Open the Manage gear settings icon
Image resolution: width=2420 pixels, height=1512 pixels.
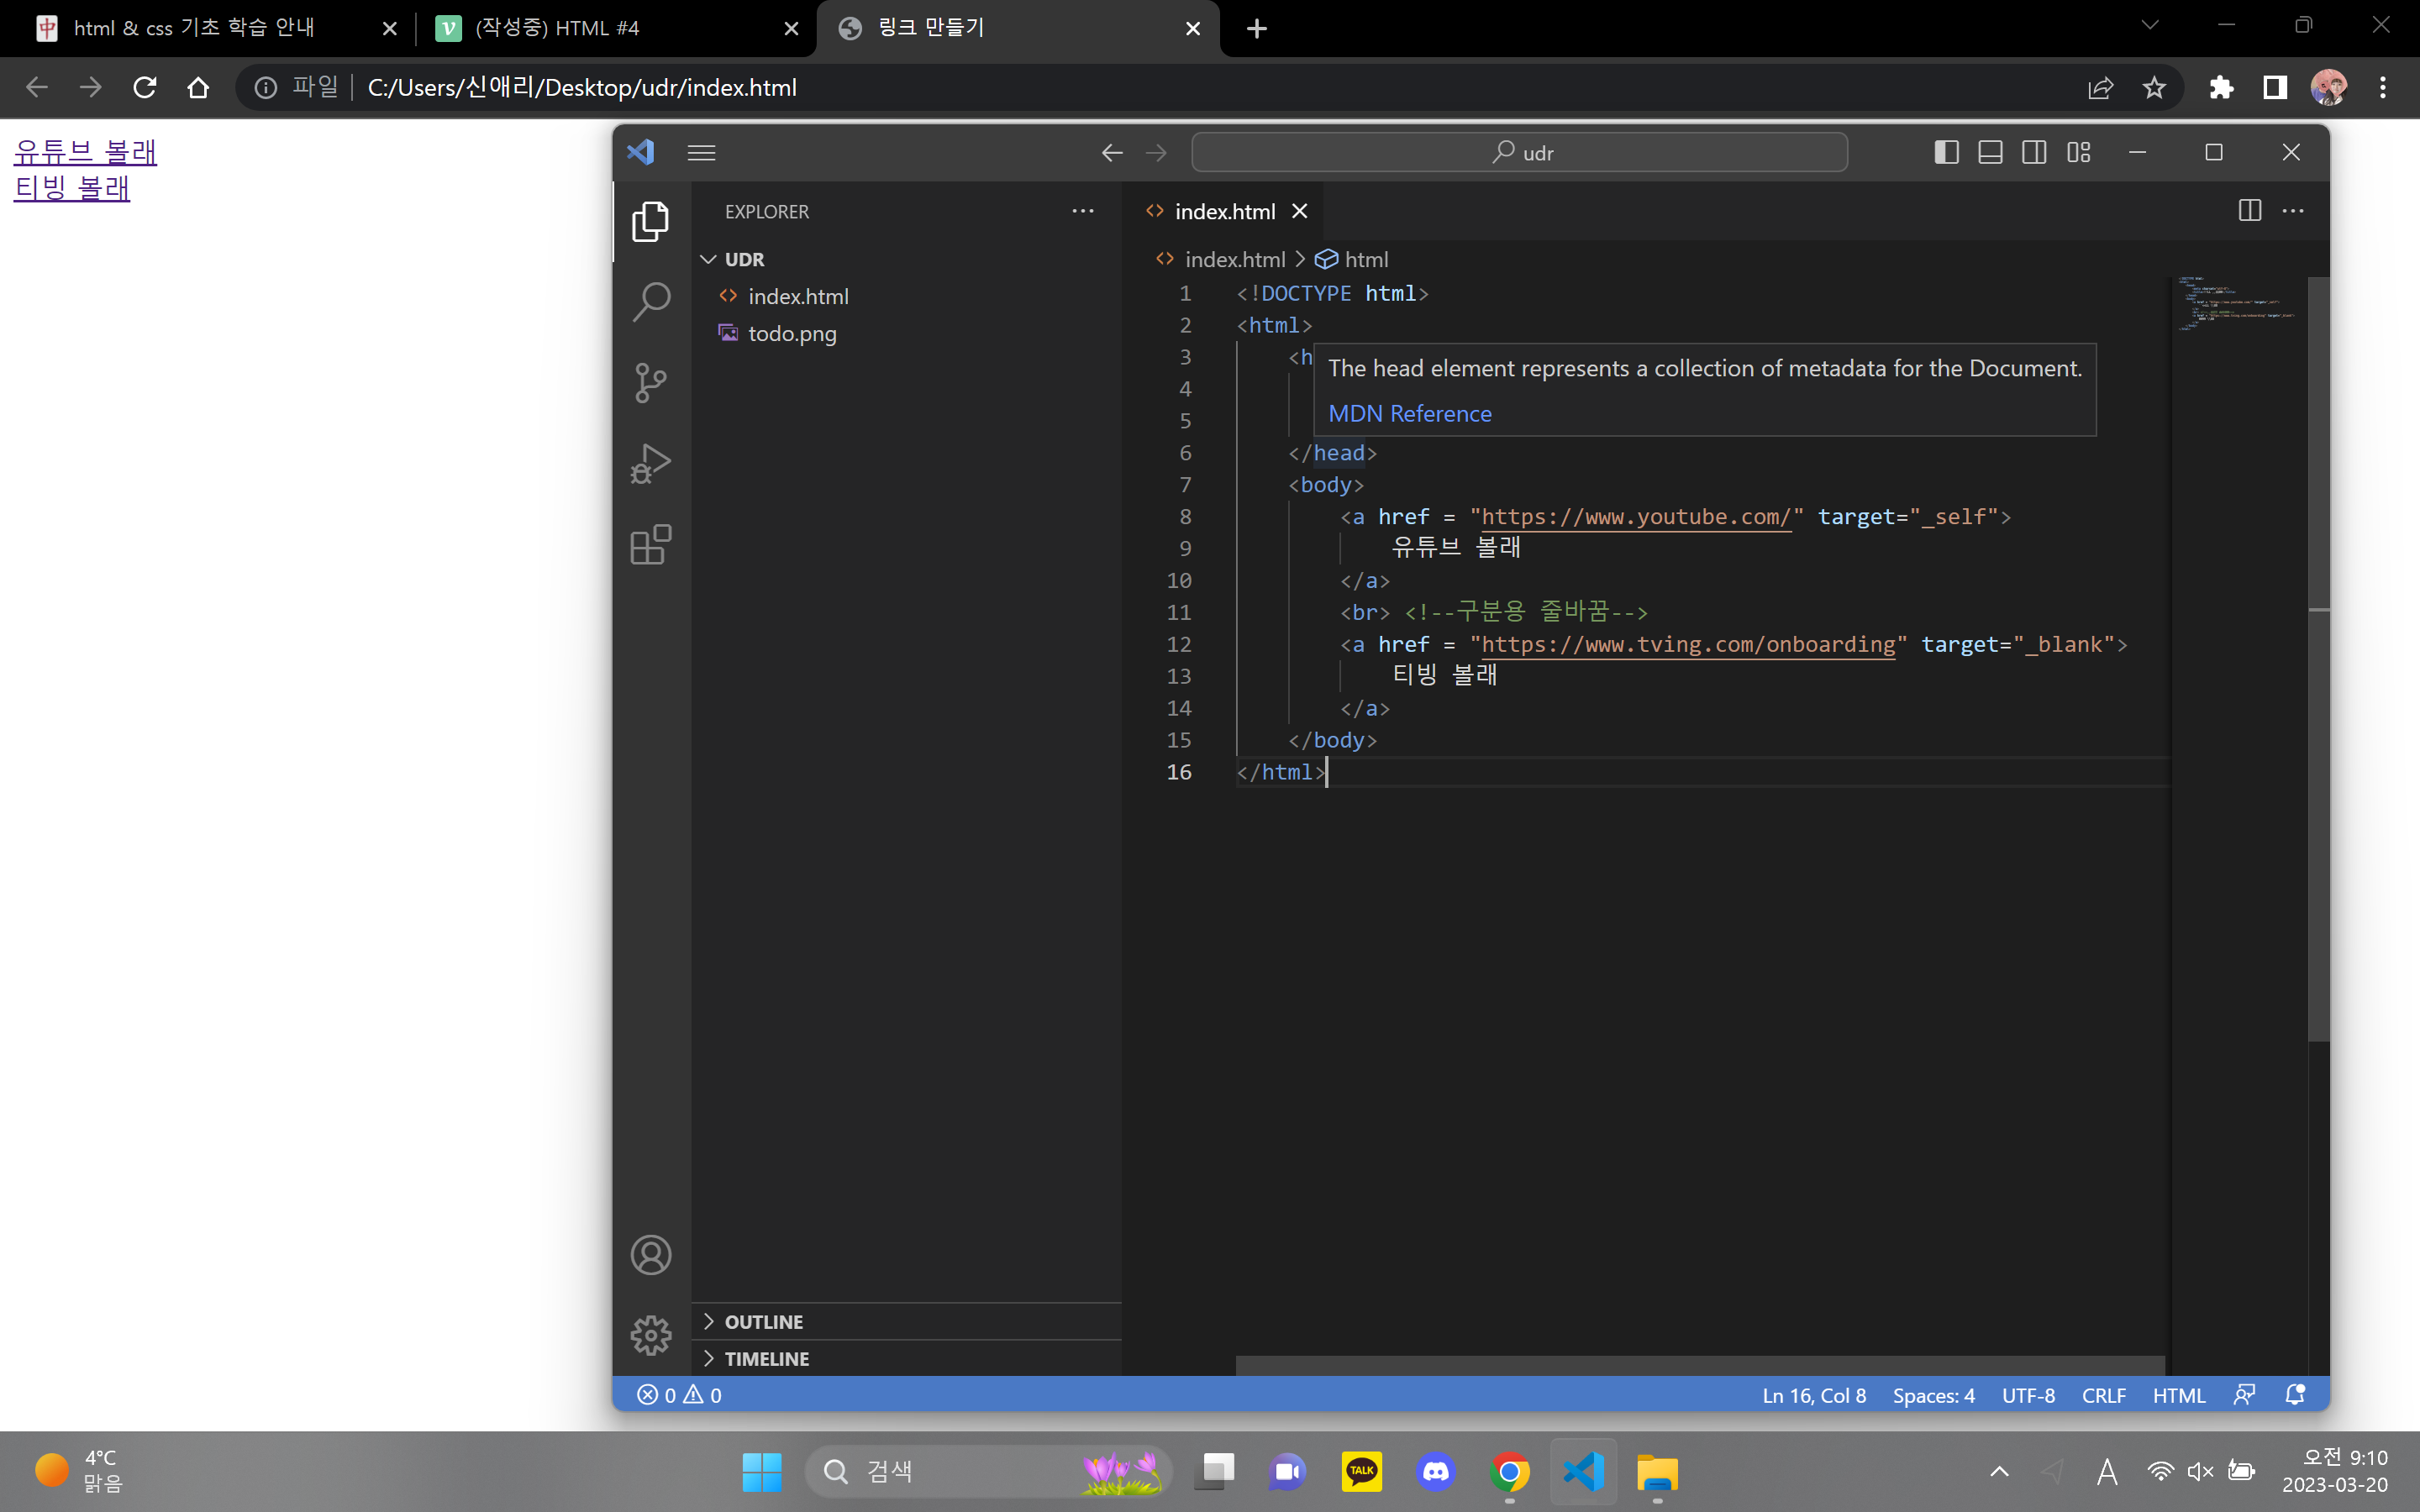pyautogui.click(x=651, y=1335)
